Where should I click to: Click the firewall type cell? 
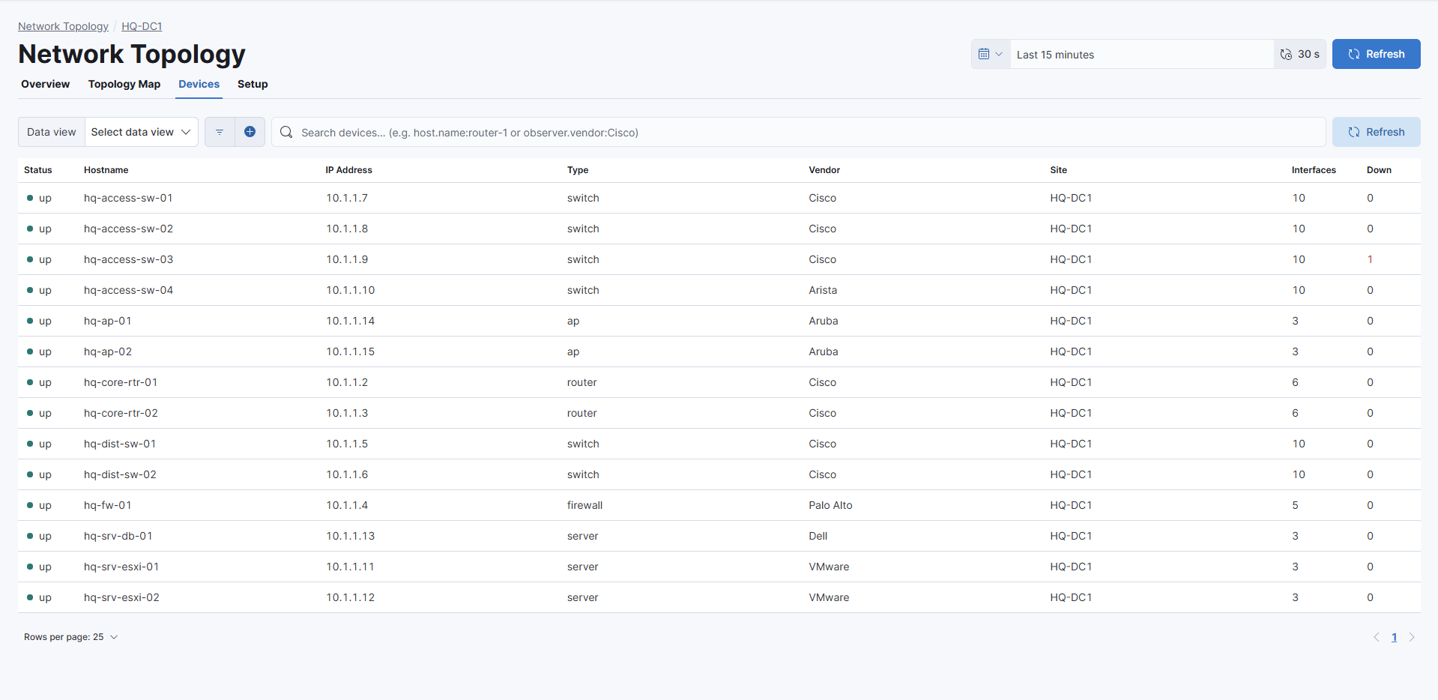[584, 505]
